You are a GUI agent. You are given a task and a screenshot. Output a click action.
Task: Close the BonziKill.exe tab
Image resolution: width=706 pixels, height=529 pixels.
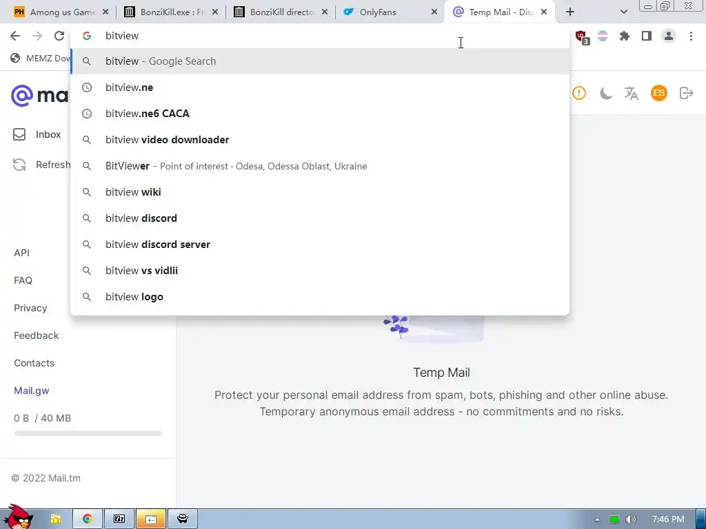215,12
